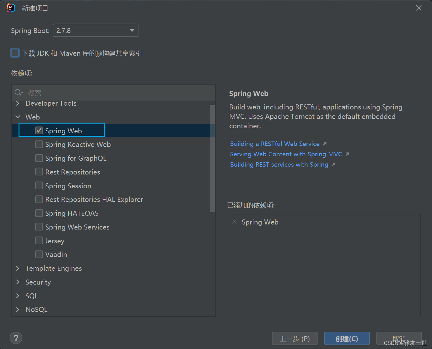Check the Spring Web Services checkbox
The width and height of the screenshot is (432, 349).
[39, 227]
